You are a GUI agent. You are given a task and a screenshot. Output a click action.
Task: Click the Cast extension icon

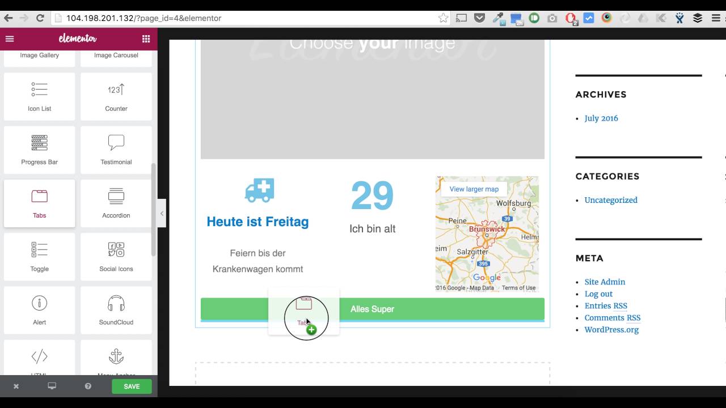462,18
